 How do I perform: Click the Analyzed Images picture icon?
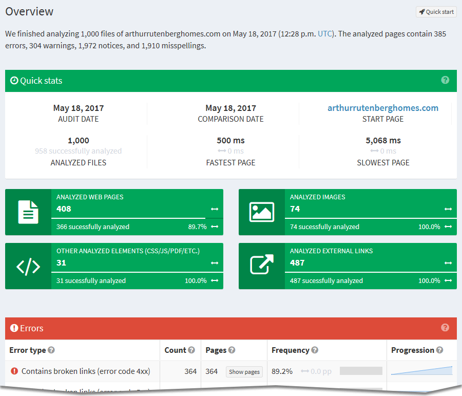point(262,212)
